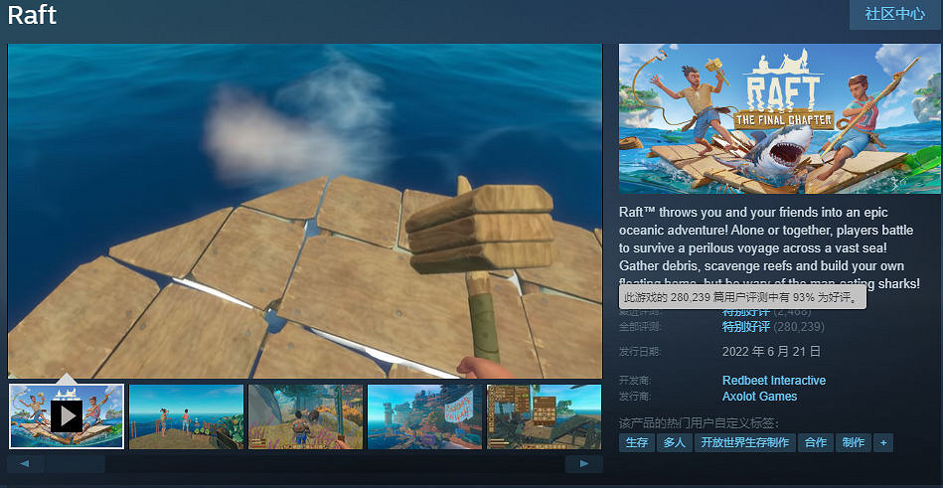Click the right scroll arrow under thumbnails
Screen dimensions: 943x488
click(583, 464)
